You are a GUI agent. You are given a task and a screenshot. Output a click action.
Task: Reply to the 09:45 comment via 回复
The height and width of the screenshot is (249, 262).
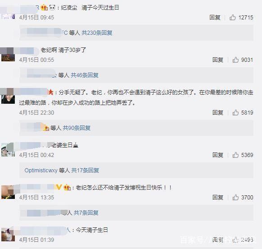point(215,17)
